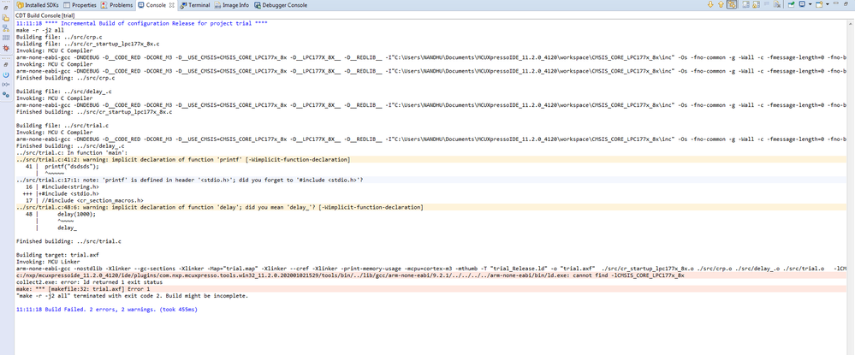The width and height of the screenshot is (855, 355).
Task: Open the Terminal tab
Action: click(194, 5)
